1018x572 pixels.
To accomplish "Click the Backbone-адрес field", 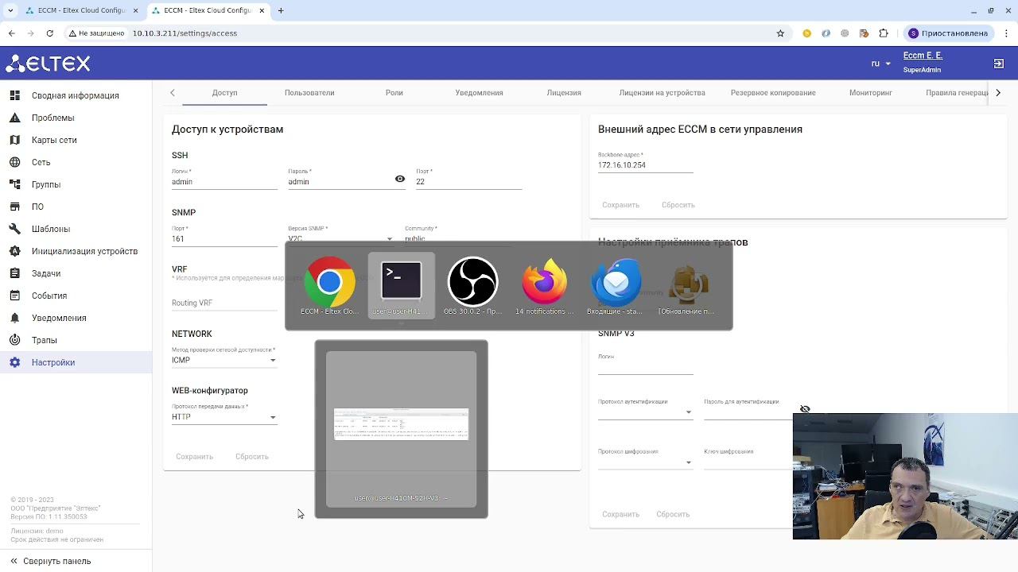I will coord(645,164).
